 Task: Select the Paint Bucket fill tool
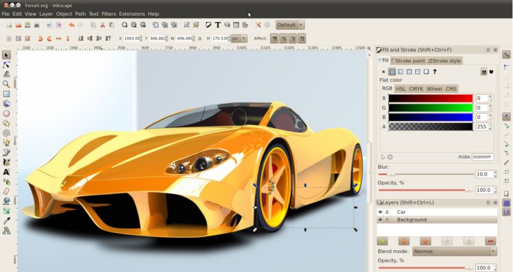[x=6, y=202]
